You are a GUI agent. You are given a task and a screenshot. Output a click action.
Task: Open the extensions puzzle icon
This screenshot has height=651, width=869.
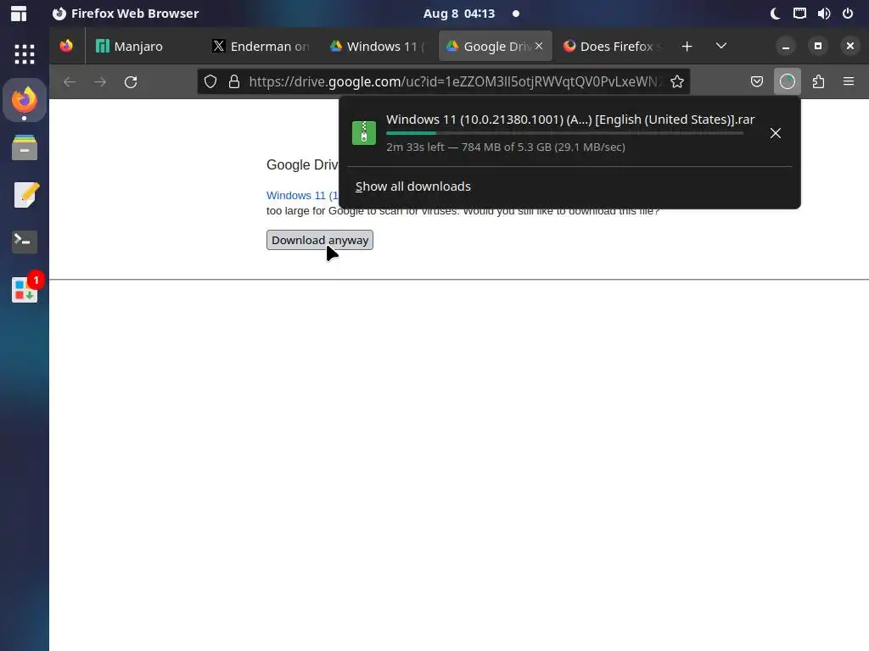click(x=818, y=82)
